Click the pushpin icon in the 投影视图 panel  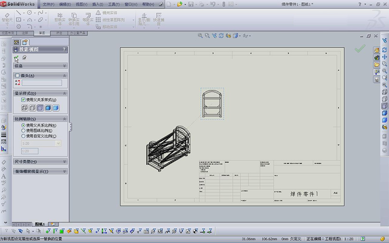tap(24, 58)
